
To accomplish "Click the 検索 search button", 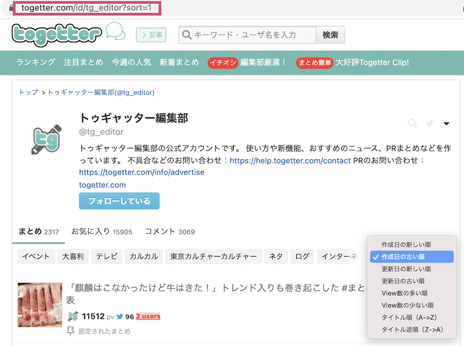I will pyautogui.click(x=330, y=35).
